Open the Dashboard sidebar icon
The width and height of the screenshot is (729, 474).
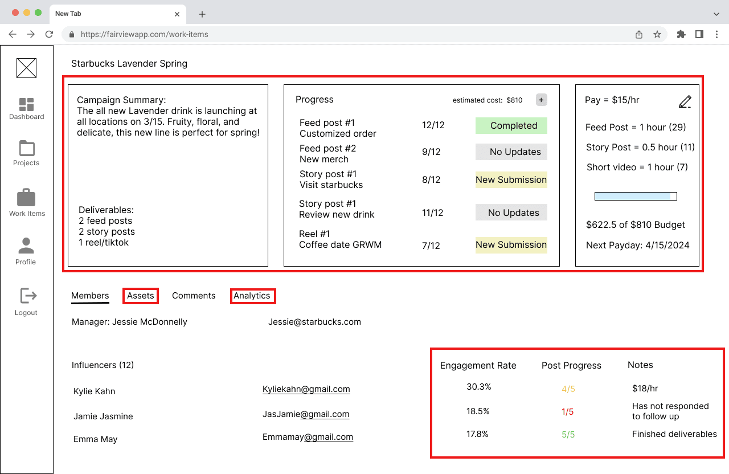pyautogui.click(x=26, y=104)
